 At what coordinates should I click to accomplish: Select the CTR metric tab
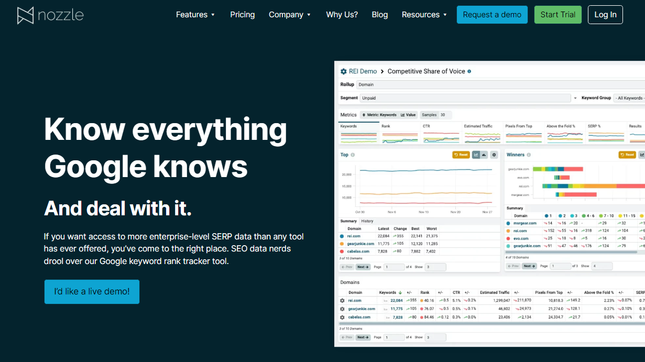(x=441, y=133)
